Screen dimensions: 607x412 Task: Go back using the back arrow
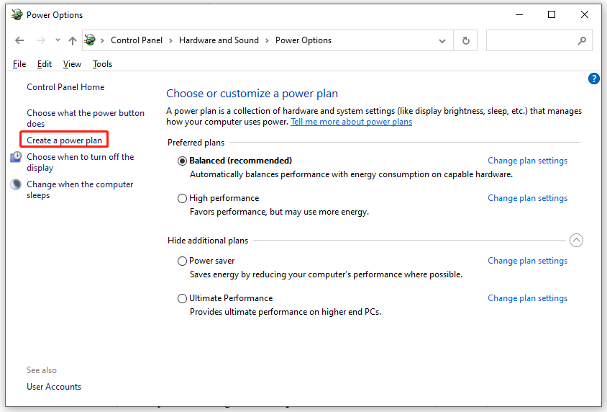(x=19, y=41)
